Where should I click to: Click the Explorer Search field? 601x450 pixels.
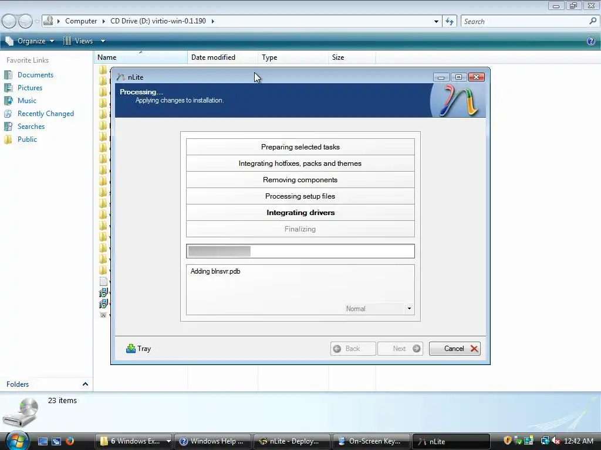click(x=525, y=22)
